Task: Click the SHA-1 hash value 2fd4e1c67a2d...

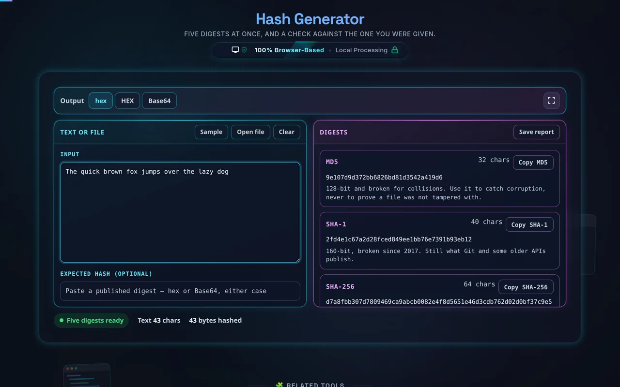Action: pos(399,239)
